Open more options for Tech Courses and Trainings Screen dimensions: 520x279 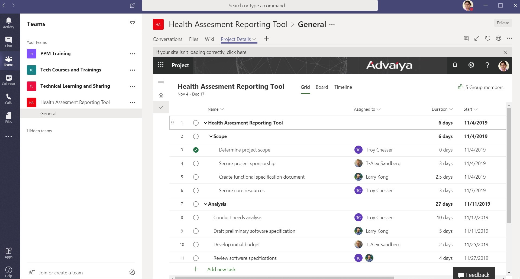tap(133, 70)
